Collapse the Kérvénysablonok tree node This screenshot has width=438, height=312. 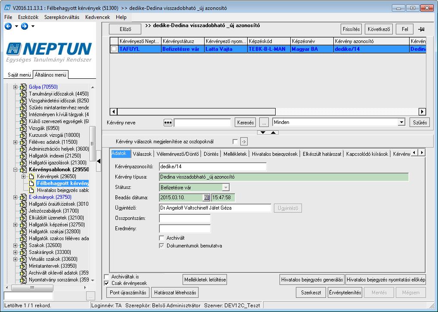[x=16, y=170]
